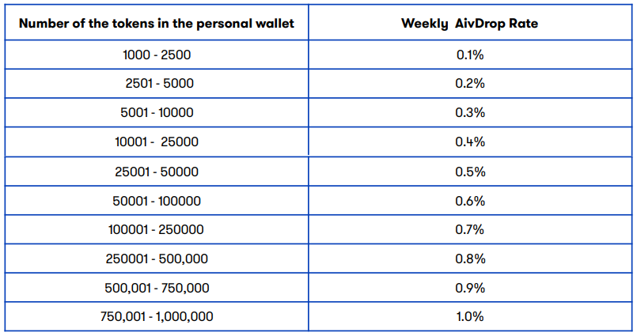Click the 0.4% rate value
This screenshot has width=637, height=336.
(x=470, y=142)
